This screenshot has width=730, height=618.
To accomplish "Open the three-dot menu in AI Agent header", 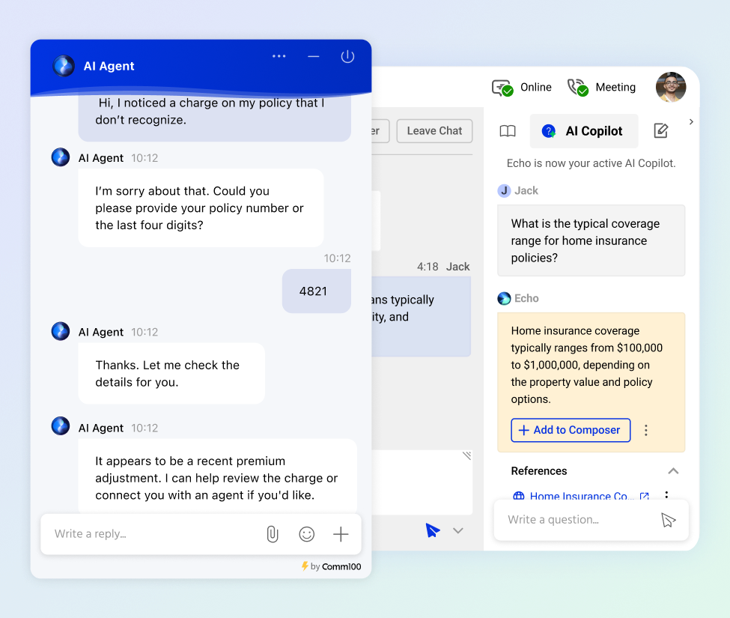I will coord(279,56).
